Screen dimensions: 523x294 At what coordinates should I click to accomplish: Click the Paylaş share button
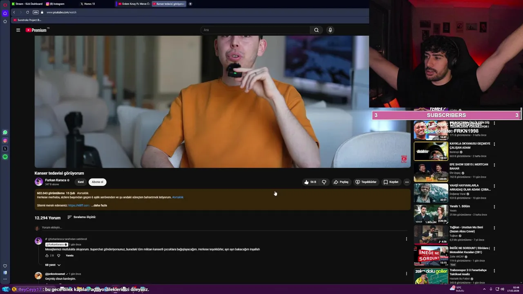tap(341, 182)
